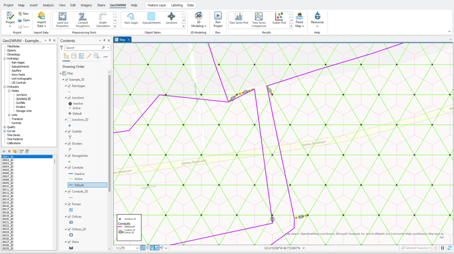454x254 pixels.
Task: Select the Scatter Plot tool
Action: [x=279, y=18]
